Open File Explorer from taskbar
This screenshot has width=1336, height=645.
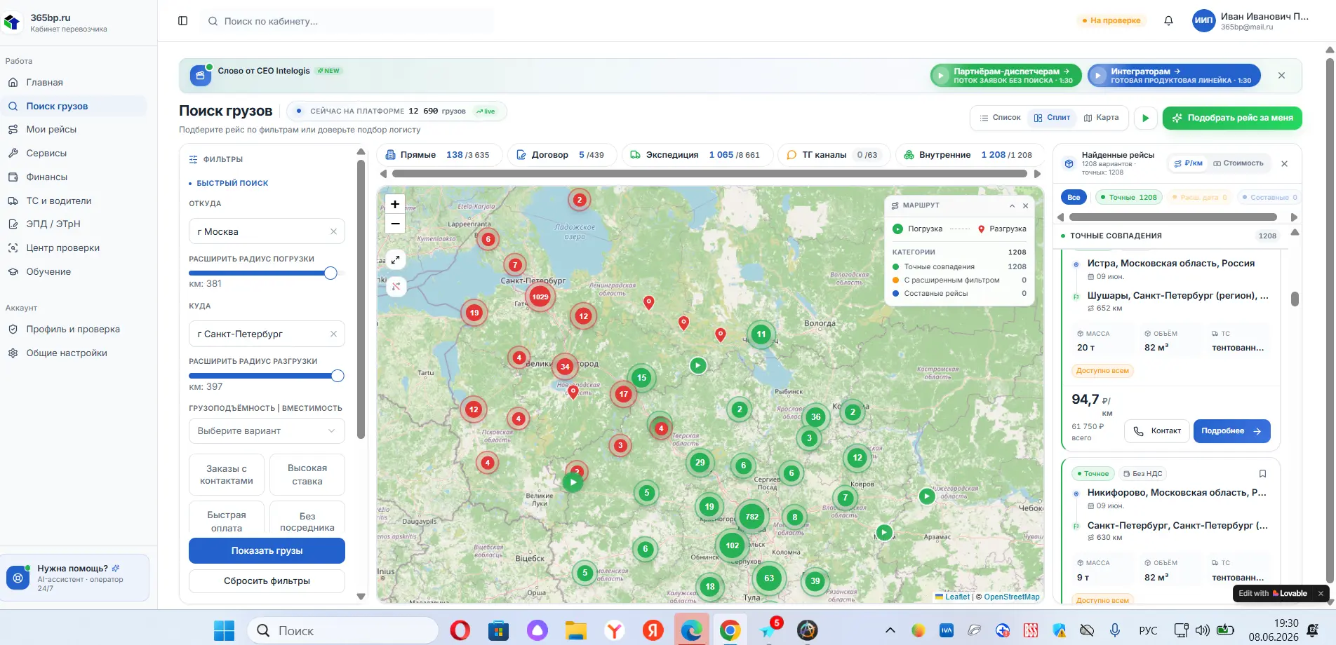pos(576,630)
